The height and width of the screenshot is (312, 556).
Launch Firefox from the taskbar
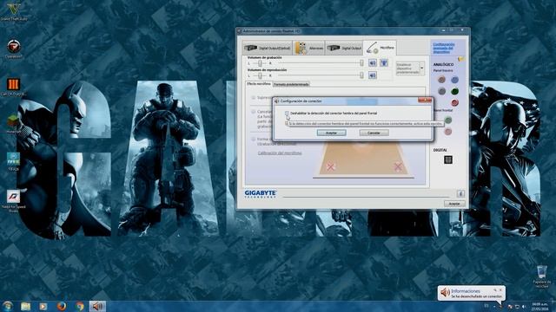point(62,306)
